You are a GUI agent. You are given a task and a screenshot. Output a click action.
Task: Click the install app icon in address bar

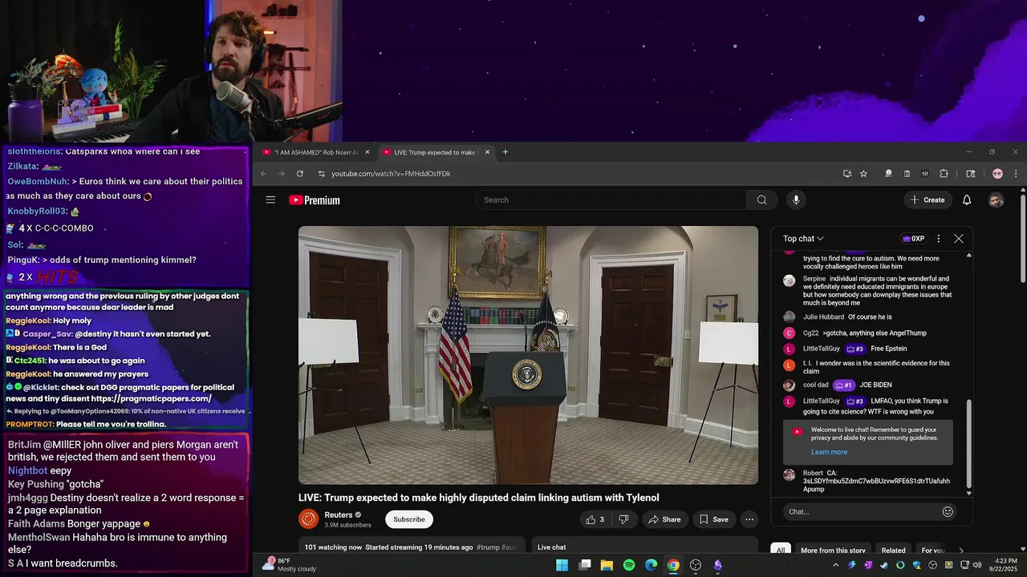tap(846, 174)
